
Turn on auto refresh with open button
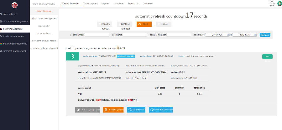coord(144,24)
